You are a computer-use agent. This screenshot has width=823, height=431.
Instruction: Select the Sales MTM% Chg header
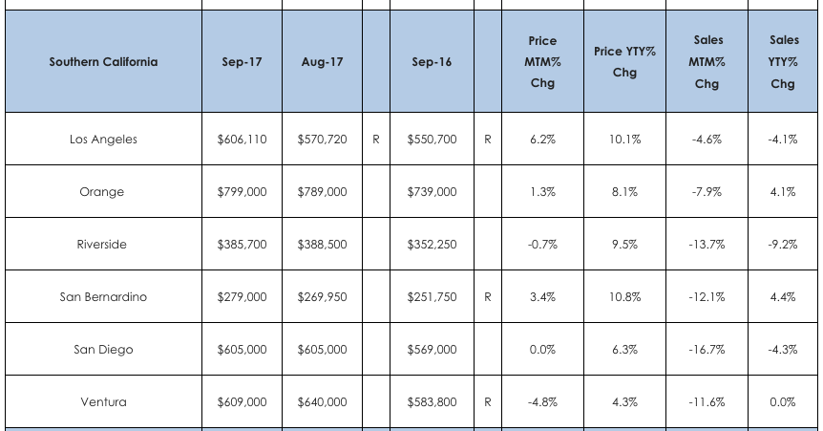click(x=707, y=62)
